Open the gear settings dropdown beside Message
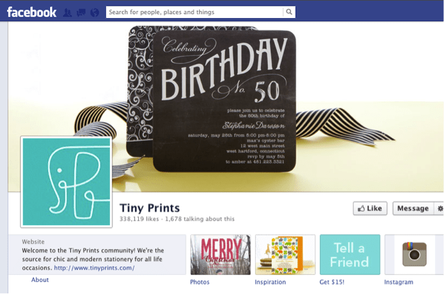Screen dimensions: 444x294 440,208
